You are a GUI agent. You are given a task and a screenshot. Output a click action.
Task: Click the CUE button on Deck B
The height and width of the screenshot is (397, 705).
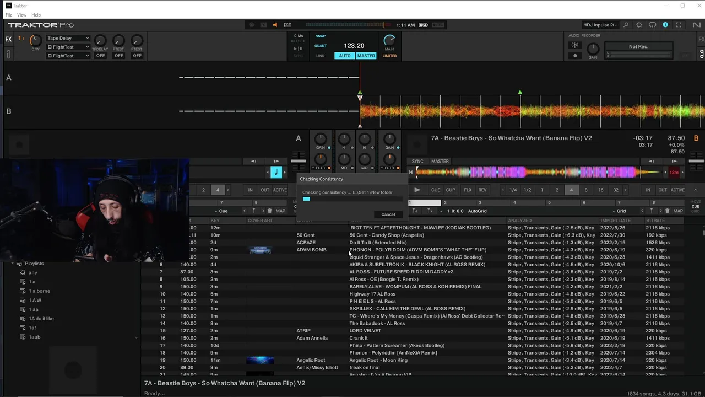(x=436, y=190)
